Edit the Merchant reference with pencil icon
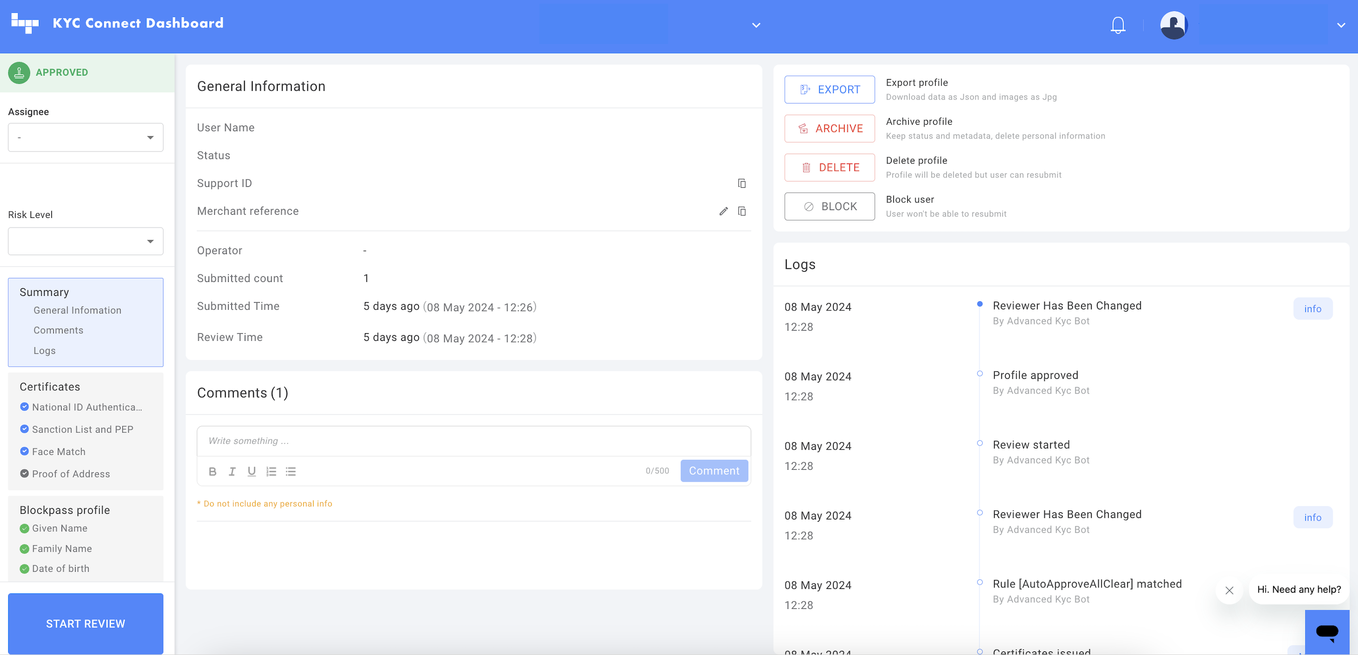1358x655 pixels. coord(724,211)
